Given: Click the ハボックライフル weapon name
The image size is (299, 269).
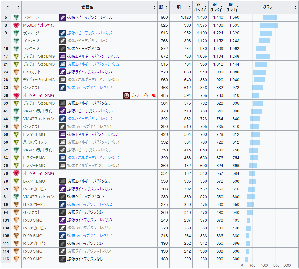Looking at the screenshot, I should (35, 142).
